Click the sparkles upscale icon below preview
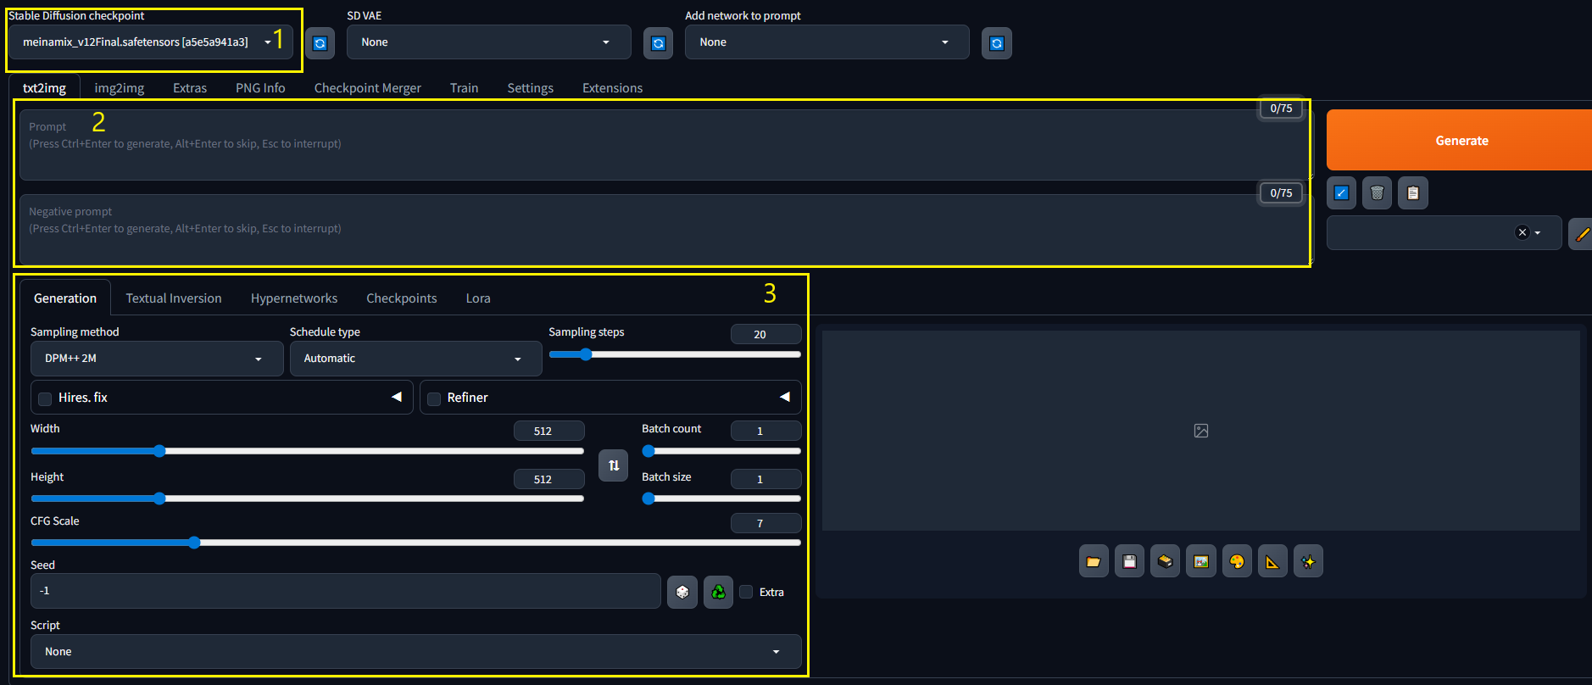 pyautogui.click(x=1308, y=561)
